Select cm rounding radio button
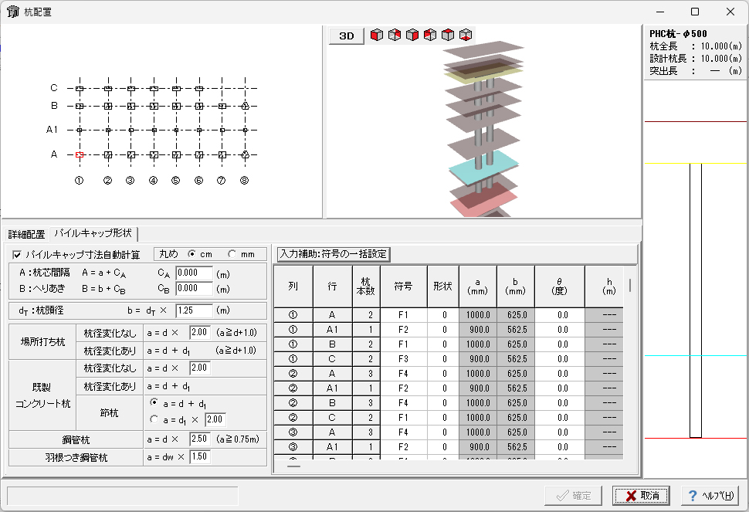This screenshot has height=512, width=749. pyautogui.click(x=192, y=254)
